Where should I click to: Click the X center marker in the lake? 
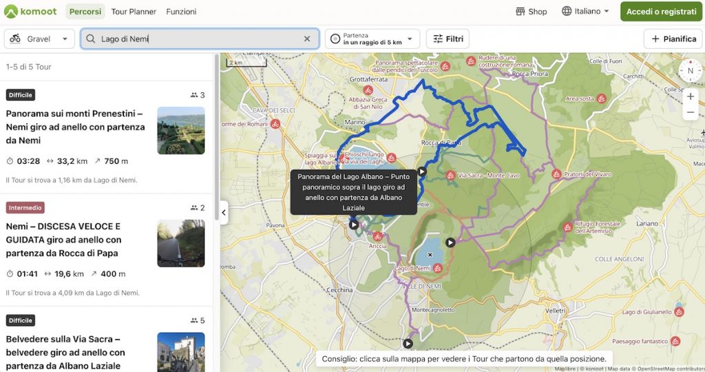tap(430, 255)
